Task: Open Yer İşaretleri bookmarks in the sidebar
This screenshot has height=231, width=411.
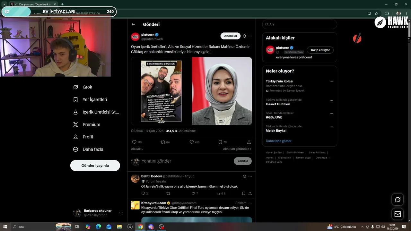Action: pos(90,99)
